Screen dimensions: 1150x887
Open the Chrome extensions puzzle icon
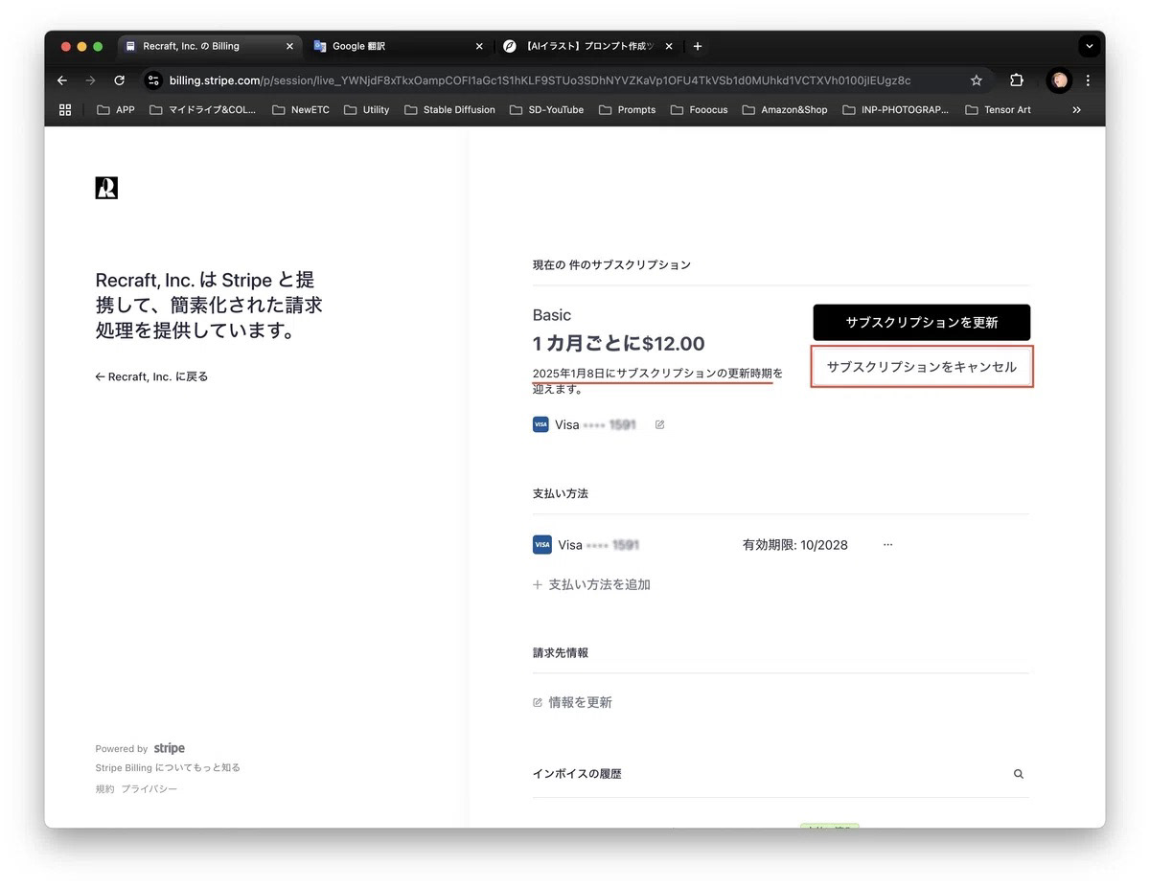coord(1017,80)
